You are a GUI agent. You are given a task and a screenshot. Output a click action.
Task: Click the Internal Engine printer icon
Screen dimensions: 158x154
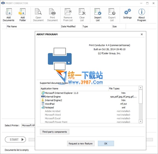click(43, 96)
